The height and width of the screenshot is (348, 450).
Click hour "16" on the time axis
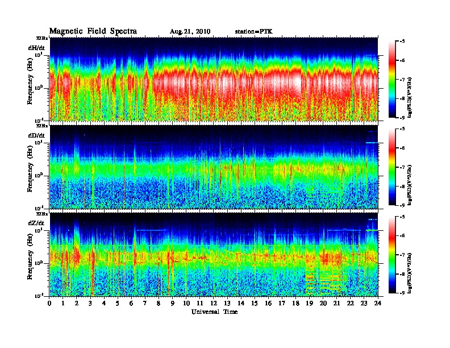268,303
